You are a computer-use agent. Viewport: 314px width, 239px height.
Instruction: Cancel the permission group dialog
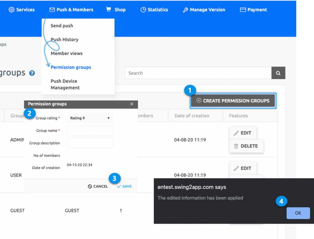[x=98, y=186]
